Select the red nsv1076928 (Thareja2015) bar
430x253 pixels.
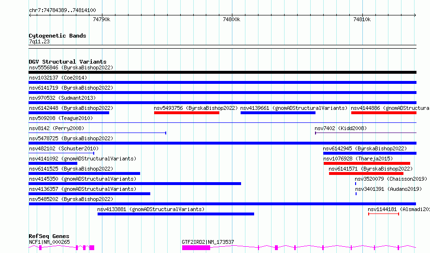367,163
